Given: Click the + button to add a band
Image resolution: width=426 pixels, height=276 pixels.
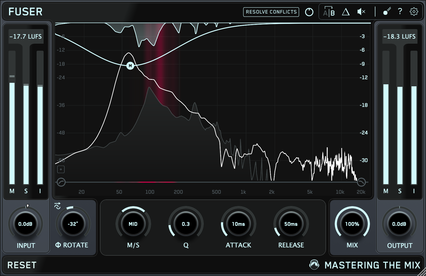Looking at the screenshot, I should 61,169.
